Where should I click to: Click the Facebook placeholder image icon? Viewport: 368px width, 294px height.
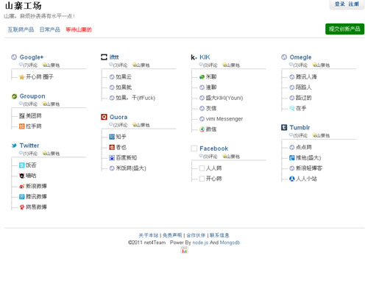point(194,148)
